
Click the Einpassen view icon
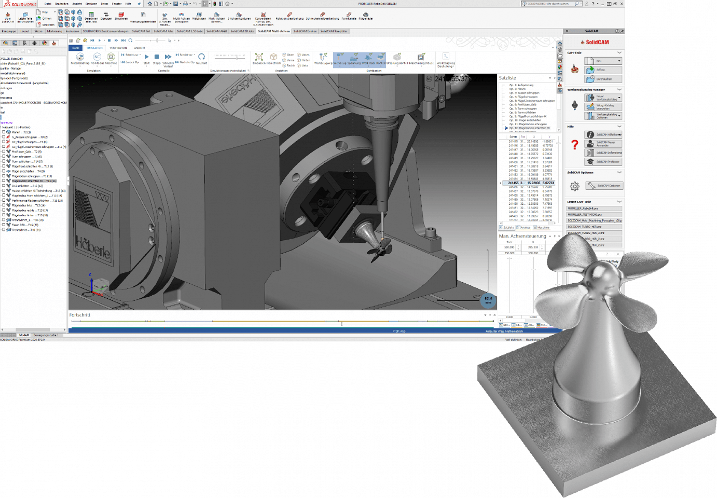[x=259, y=57]
